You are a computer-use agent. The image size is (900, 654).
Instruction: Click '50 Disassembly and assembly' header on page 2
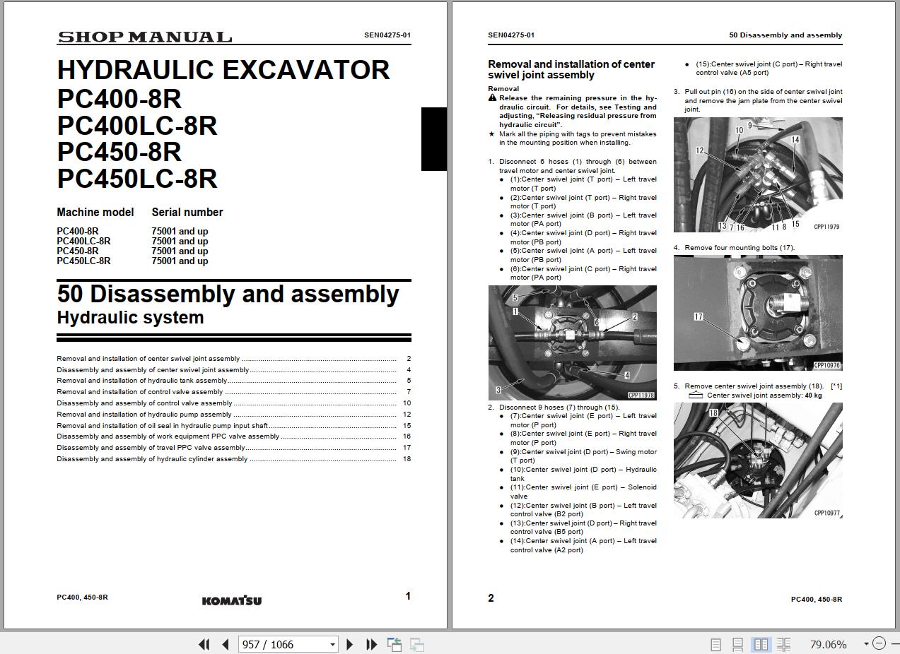click(x=785, y=35)
